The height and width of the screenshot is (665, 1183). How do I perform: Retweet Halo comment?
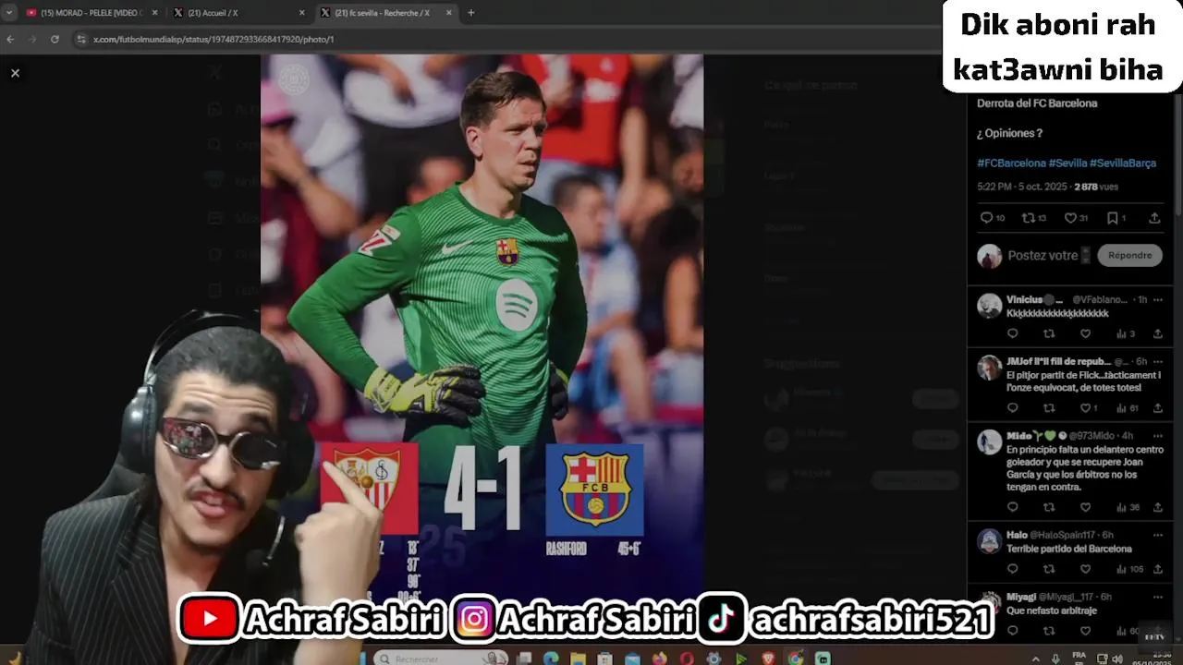1049,569
